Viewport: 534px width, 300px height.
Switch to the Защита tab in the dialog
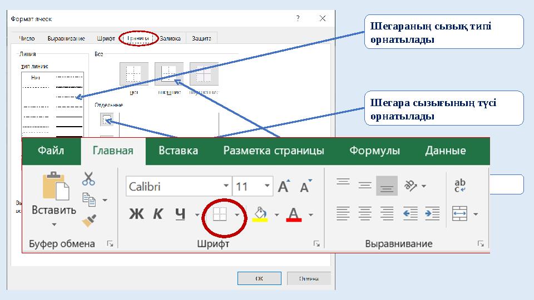click(201, 38)
